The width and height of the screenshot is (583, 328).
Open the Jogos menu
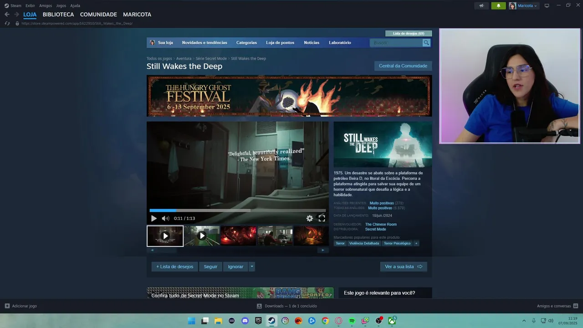[x=61, y=5]
